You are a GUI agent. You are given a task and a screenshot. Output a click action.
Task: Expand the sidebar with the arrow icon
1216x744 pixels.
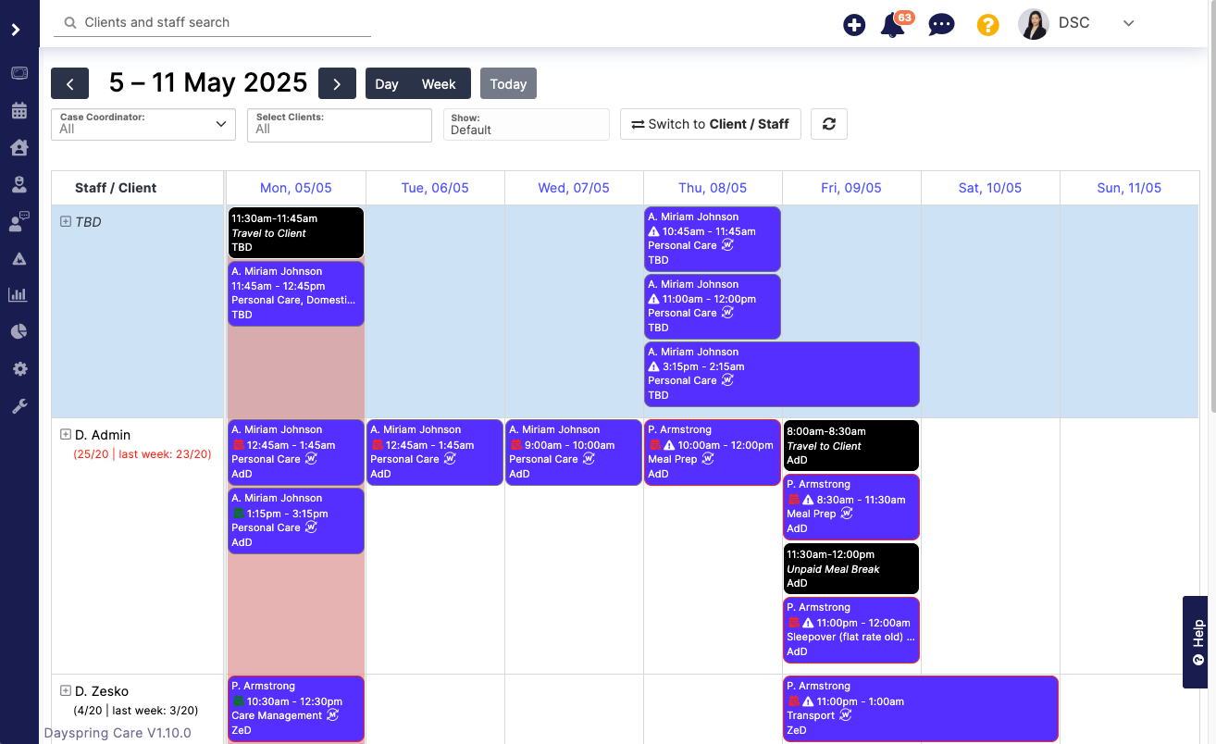pyautogui.click(x=16, y=30)
